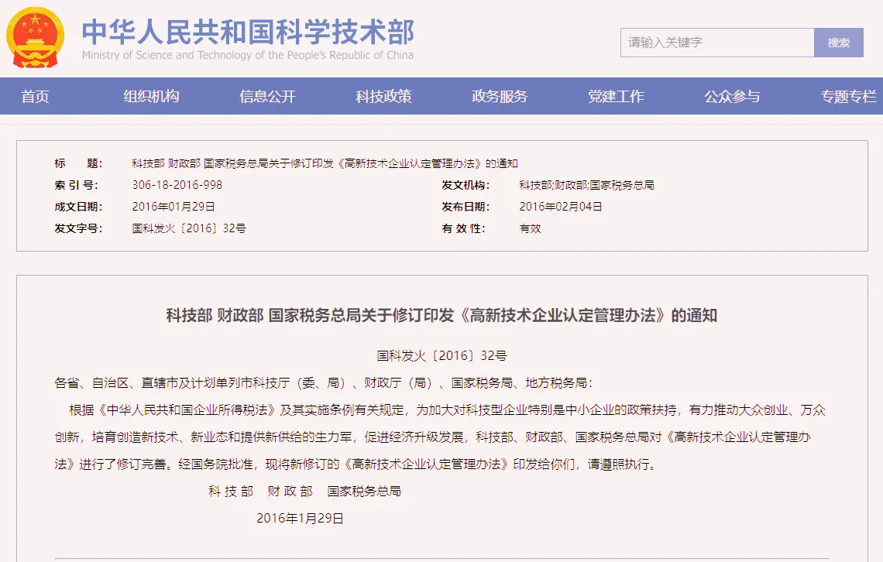Select the 成文日期 value 2016年01月29日
Image resolution: width=883 pixels, height=562 pixels.
click(x=174, y=207)
